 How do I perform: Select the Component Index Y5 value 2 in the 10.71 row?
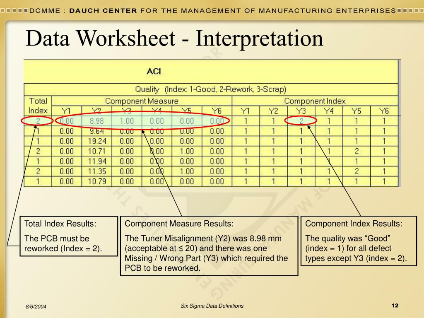(x=357, y=151)
